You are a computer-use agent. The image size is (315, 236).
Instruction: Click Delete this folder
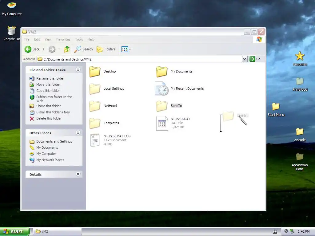(x=49, y=118)
